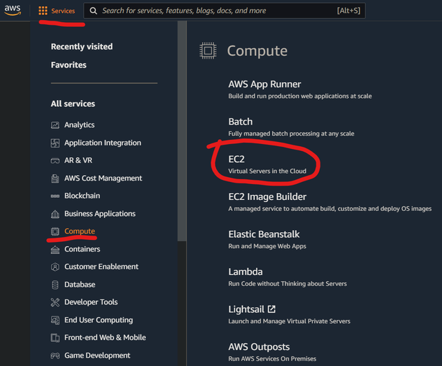Viewport: 442px width, 366px height.
Task: Select the Blockchain category
Action: (82, 196)
